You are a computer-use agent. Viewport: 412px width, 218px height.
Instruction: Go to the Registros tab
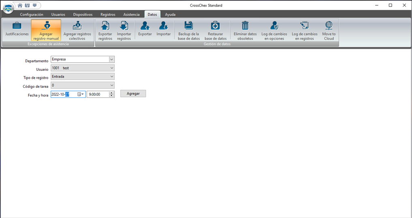coord(108,15)
